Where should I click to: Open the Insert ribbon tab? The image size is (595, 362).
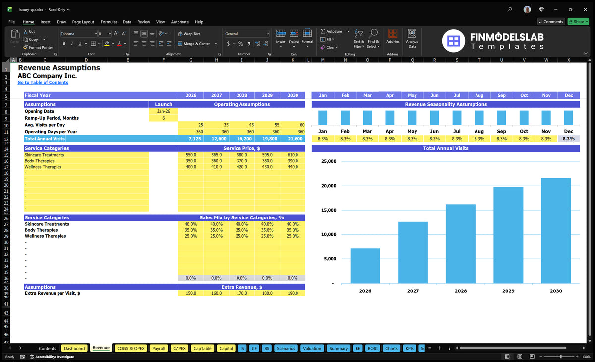click(x=45, y=22)
